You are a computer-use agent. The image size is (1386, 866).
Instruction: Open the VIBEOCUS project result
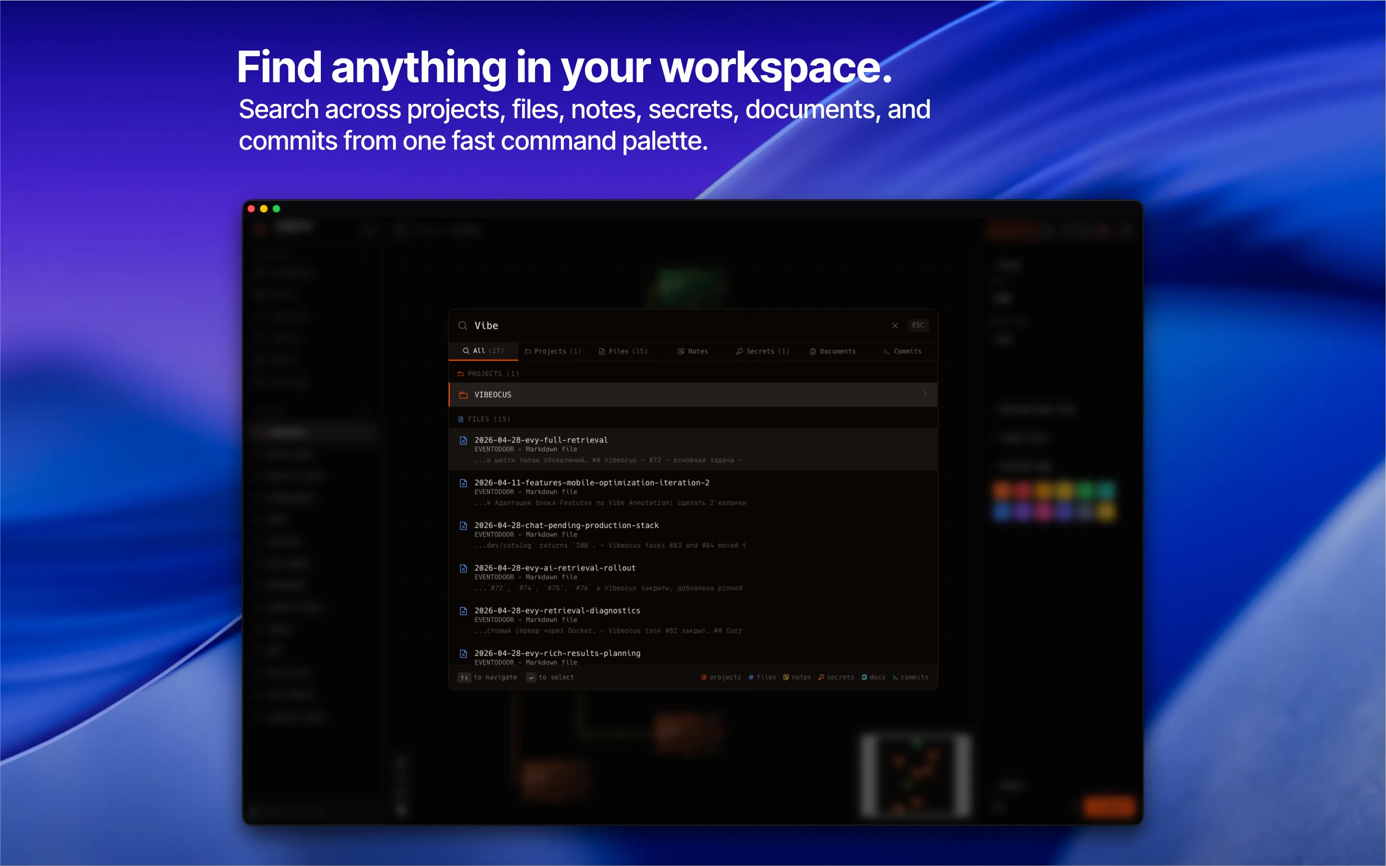click(693, 395)
